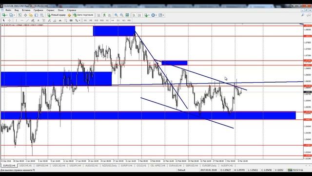This screenshot has width=312, height=176.
Task: Expand the arrows tool dropdown arrow
Action: [x=79, y=21]
